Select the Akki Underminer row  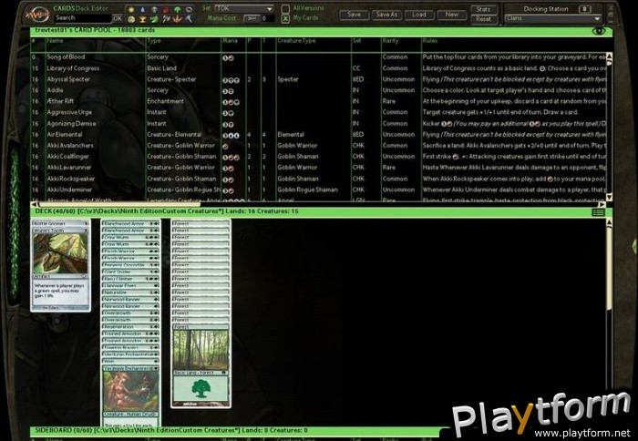click(x=319, y=190)
